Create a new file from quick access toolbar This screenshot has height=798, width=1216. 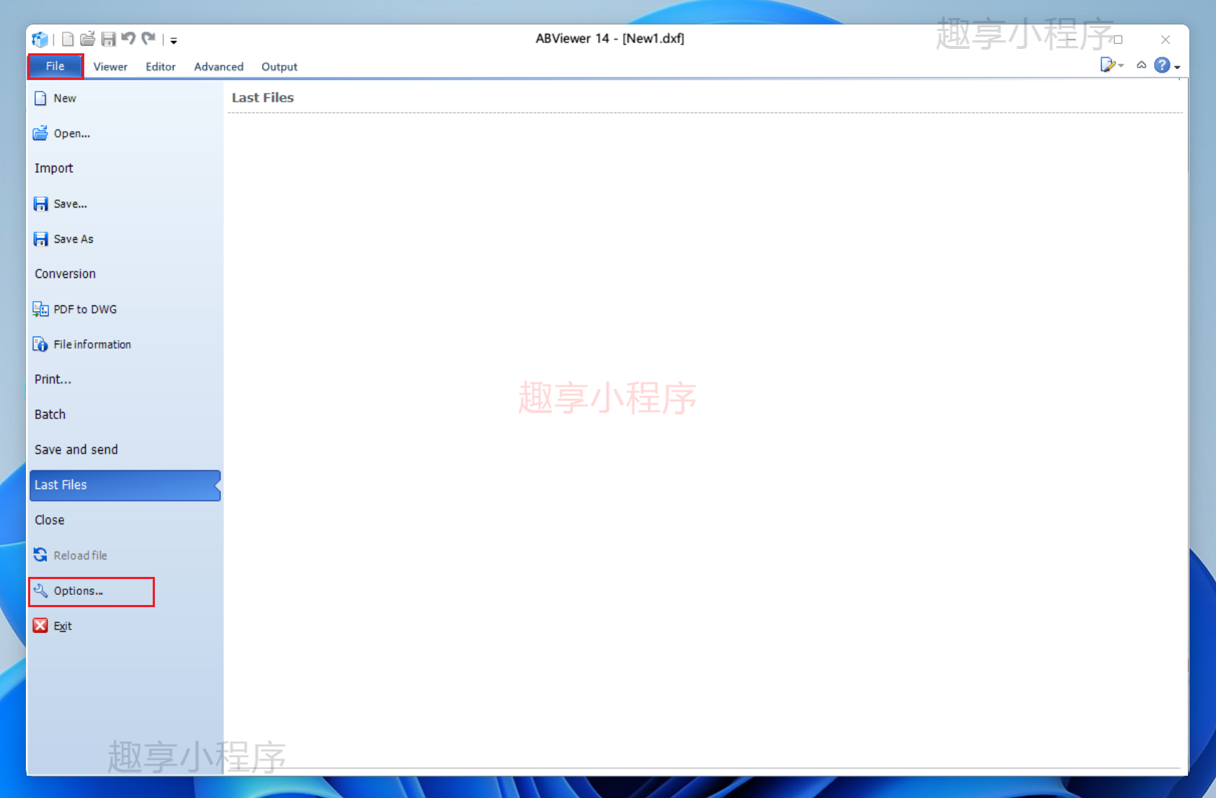pos(68,39)
